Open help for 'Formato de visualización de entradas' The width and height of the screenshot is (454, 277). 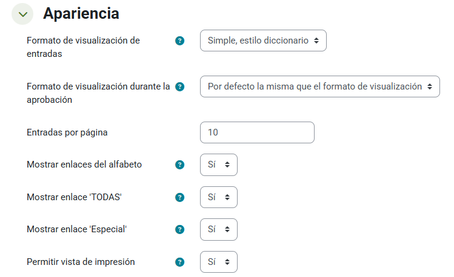(x=179, y=41)
